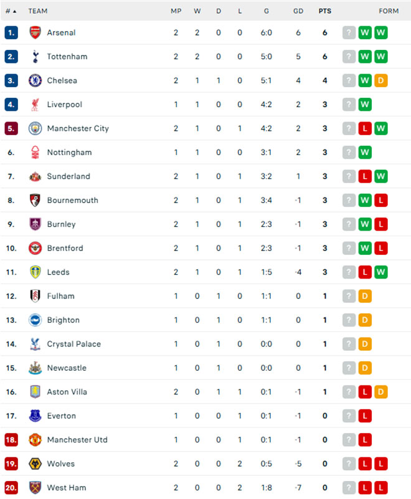
Task: Click the Chelsea club crest
Action: click(x=35, y=80)
